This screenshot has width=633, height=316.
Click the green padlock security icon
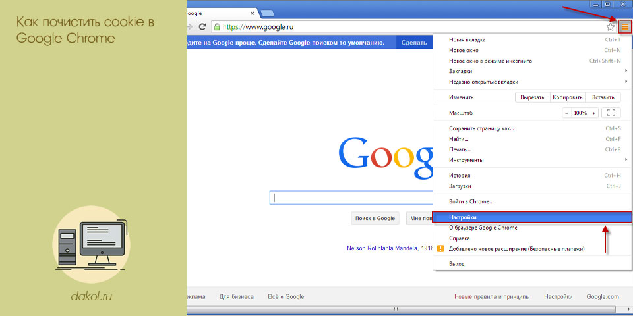coord(217,27)
